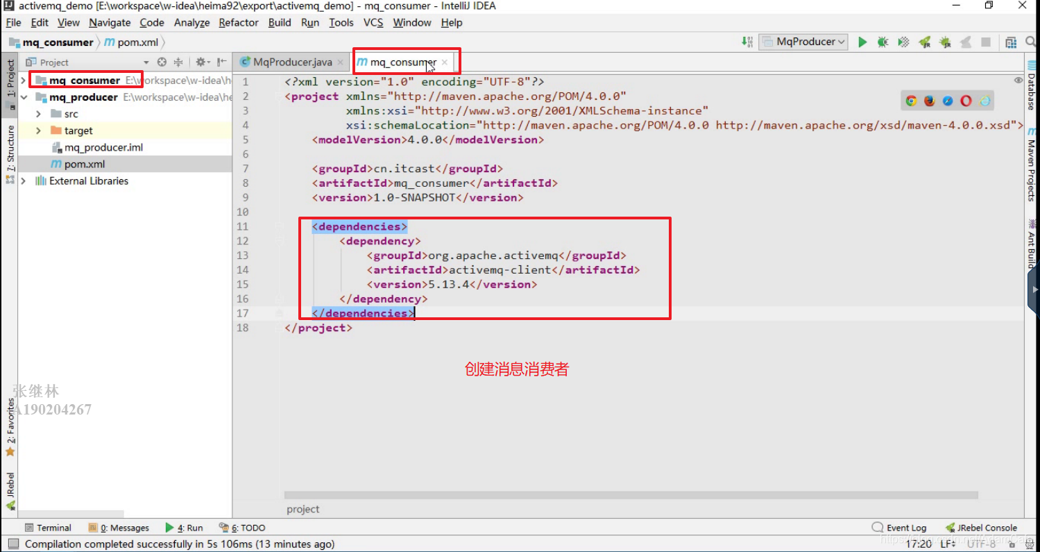Toggle the Maven Projects tool window
The image size is (1040, 552).
coord(1032,165)
